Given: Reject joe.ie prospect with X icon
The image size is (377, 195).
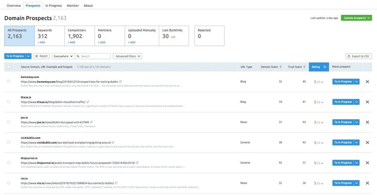Looking at the screenshot, I should tap(367, 122).
